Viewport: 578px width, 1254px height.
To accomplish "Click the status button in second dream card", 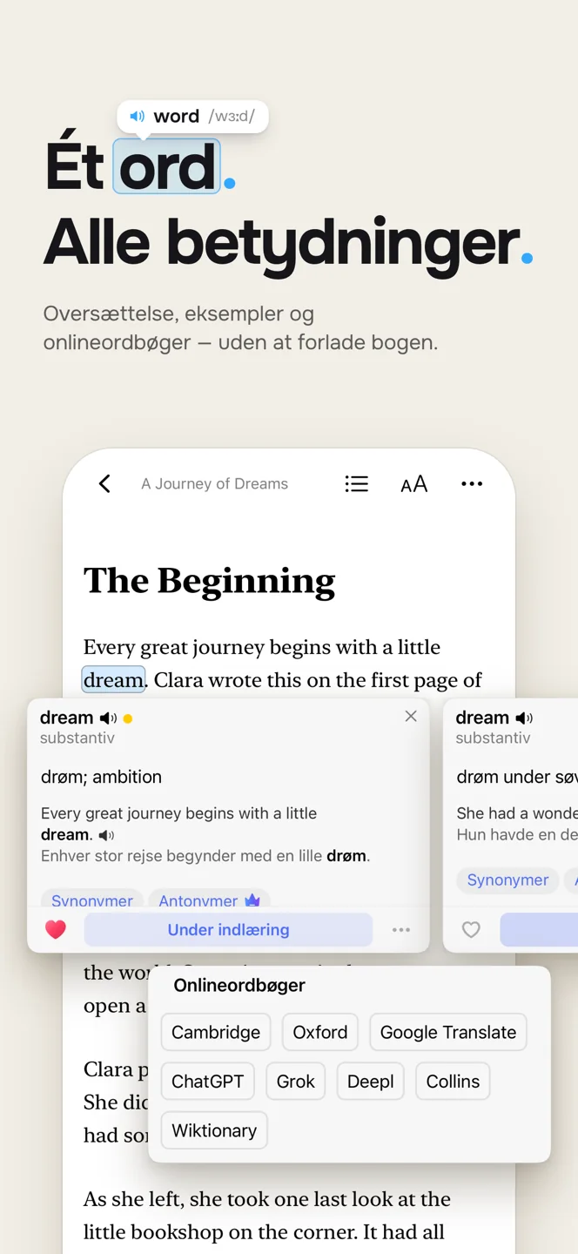I will pyautogui.click(x=539, y=930).
